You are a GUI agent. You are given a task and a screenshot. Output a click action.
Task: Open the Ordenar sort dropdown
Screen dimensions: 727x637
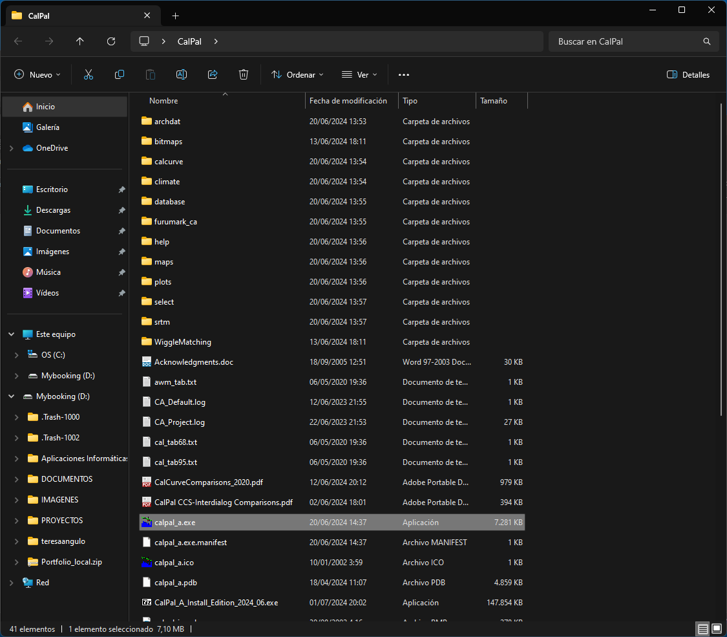(297, 74)
